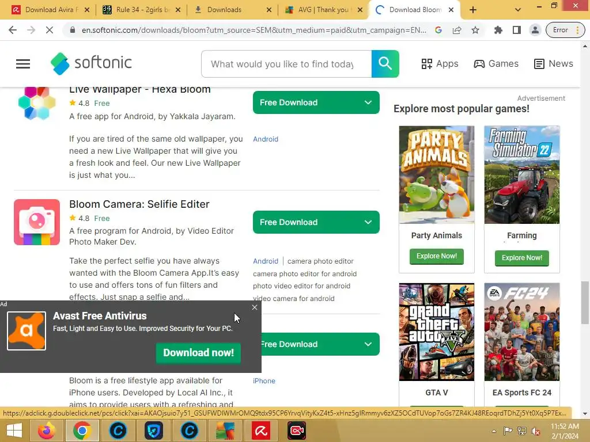Open the extensions puzzle icon
The image size is (590, 442).
tap(498, 30)
